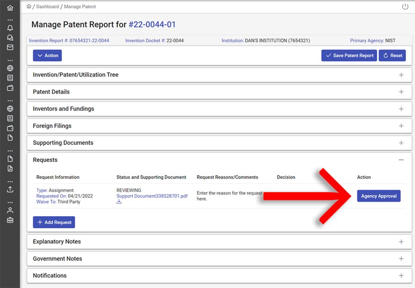This screenshot has height=288, width=415.
Task: Click the Agency Approval button
Action: point(379,195)
